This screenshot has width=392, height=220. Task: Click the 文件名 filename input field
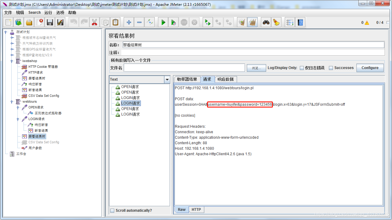click(x=184, y=68)
